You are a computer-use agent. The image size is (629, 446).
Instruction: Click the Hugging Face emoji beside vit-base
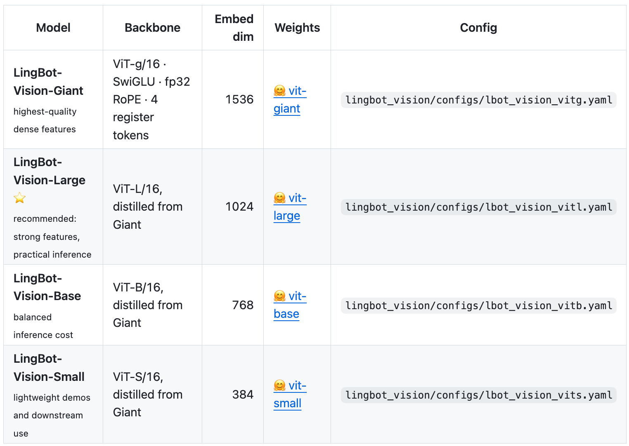point(279,296)
